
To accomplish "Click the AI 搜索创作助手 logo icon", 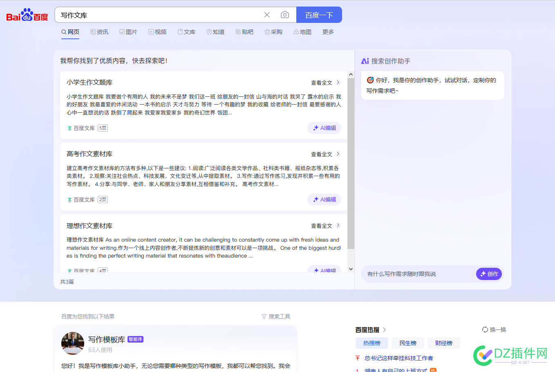I will [x=365, y=61].
